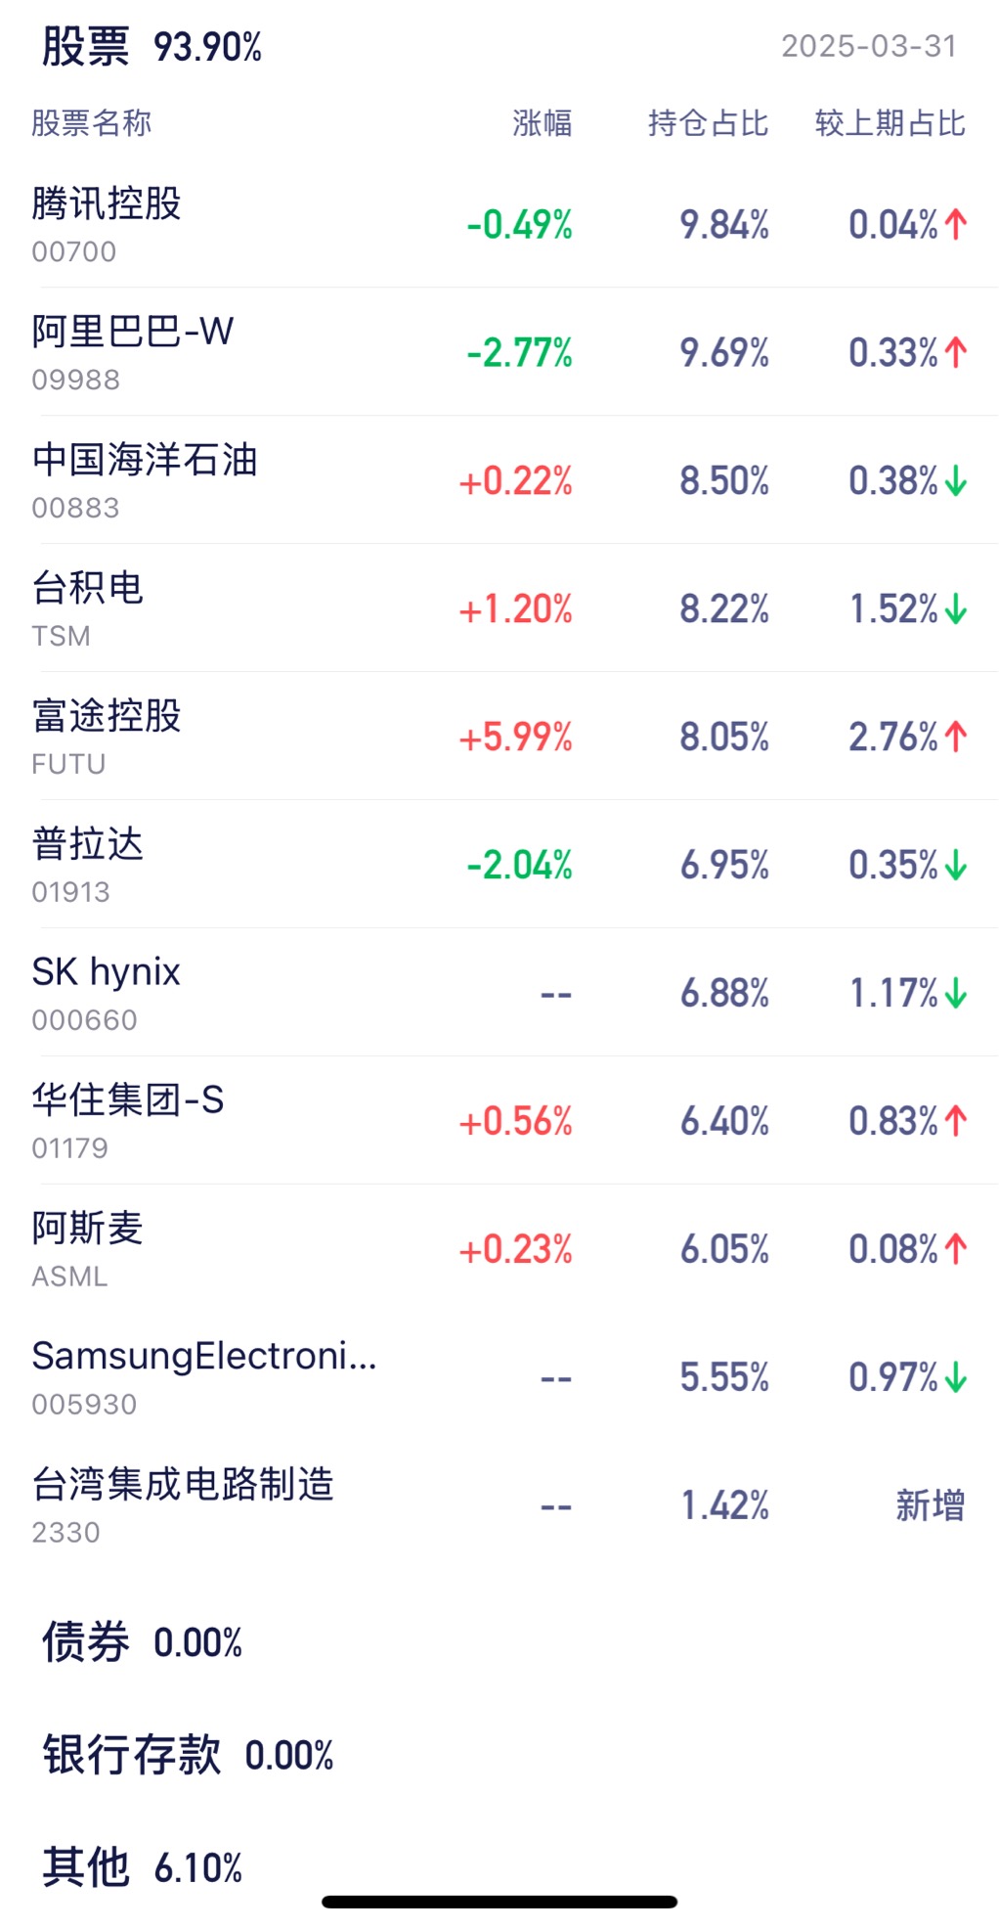
Task: Tap the red up arrow on Alibaba-W row
Action: [956, 353]
